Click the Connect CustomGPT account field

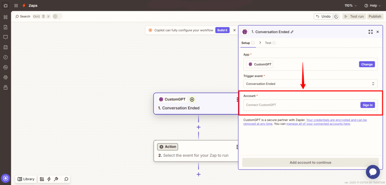(311, 105)
